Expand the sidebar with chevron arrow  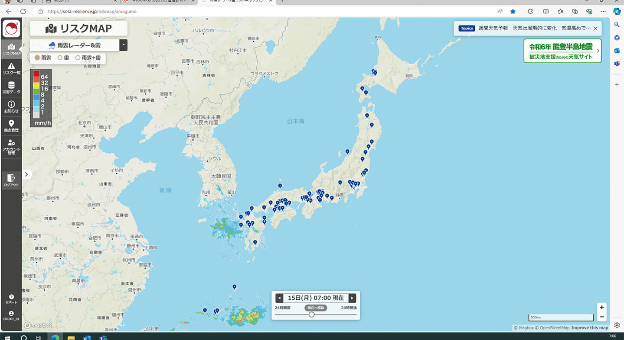[x=26, y=174]
